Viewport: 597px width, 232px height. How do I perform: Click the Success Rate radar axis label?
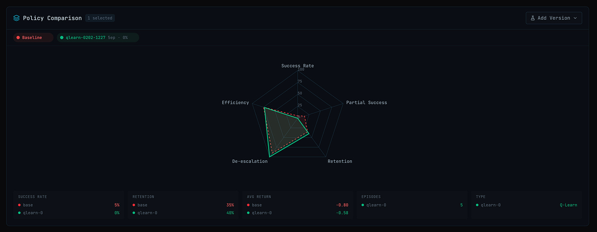click(298, 66)
